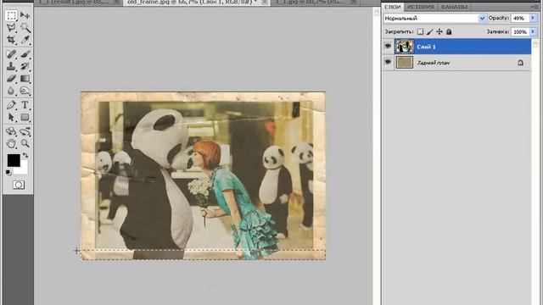This screenshot has width=543, height=305.
Task: Open the Opacity slider arrow
Action: [534, 19]
